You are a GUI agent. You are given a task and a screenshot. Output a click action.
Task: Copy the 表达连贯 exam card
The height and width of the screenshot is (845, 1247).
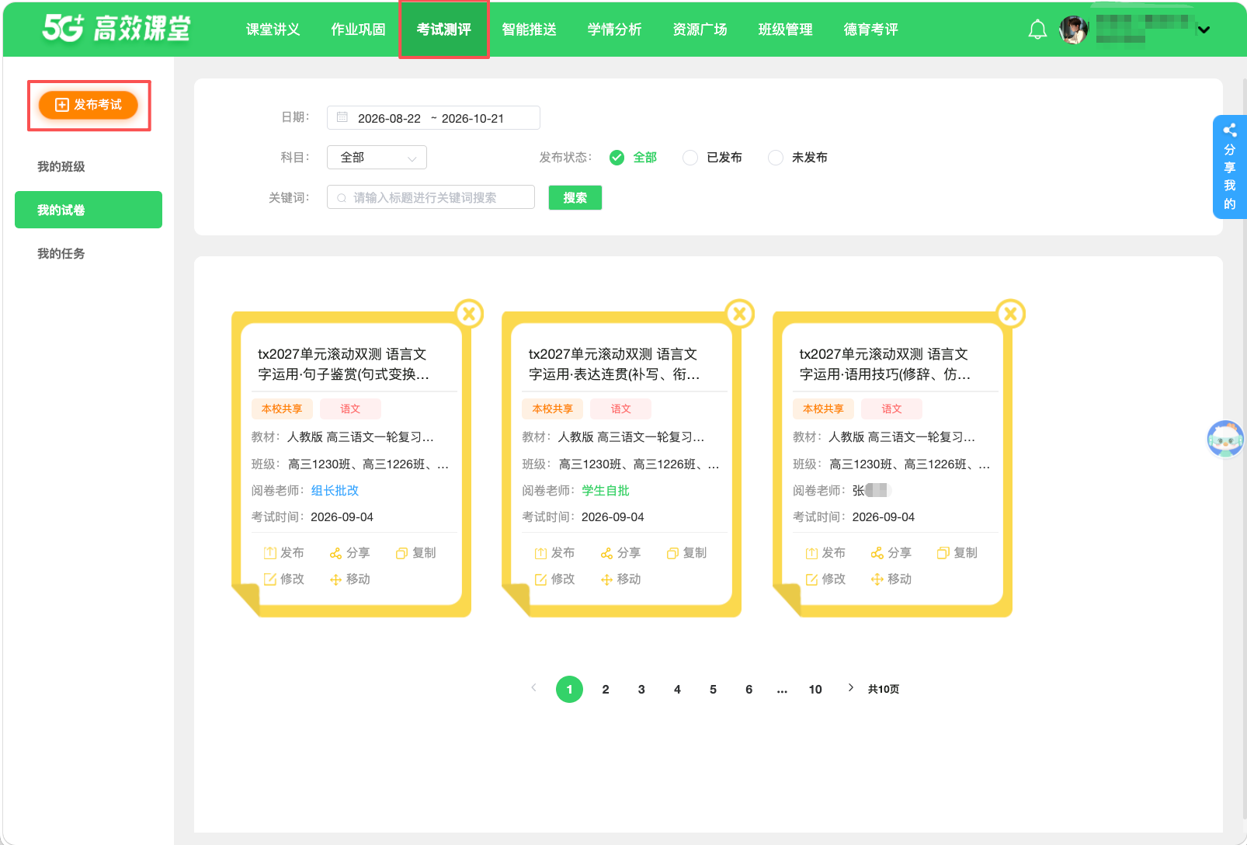point(687,553)
